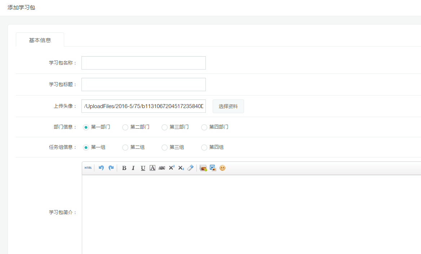This screenshot has height=254, width=421.
Task: Click the 学习包名称 input field
Action: point(143,63)
